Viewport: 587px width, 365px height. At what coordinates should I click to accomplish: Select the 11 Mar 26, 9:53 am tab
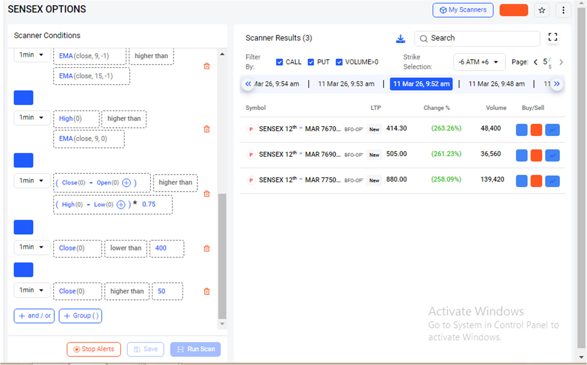point(346,84)
